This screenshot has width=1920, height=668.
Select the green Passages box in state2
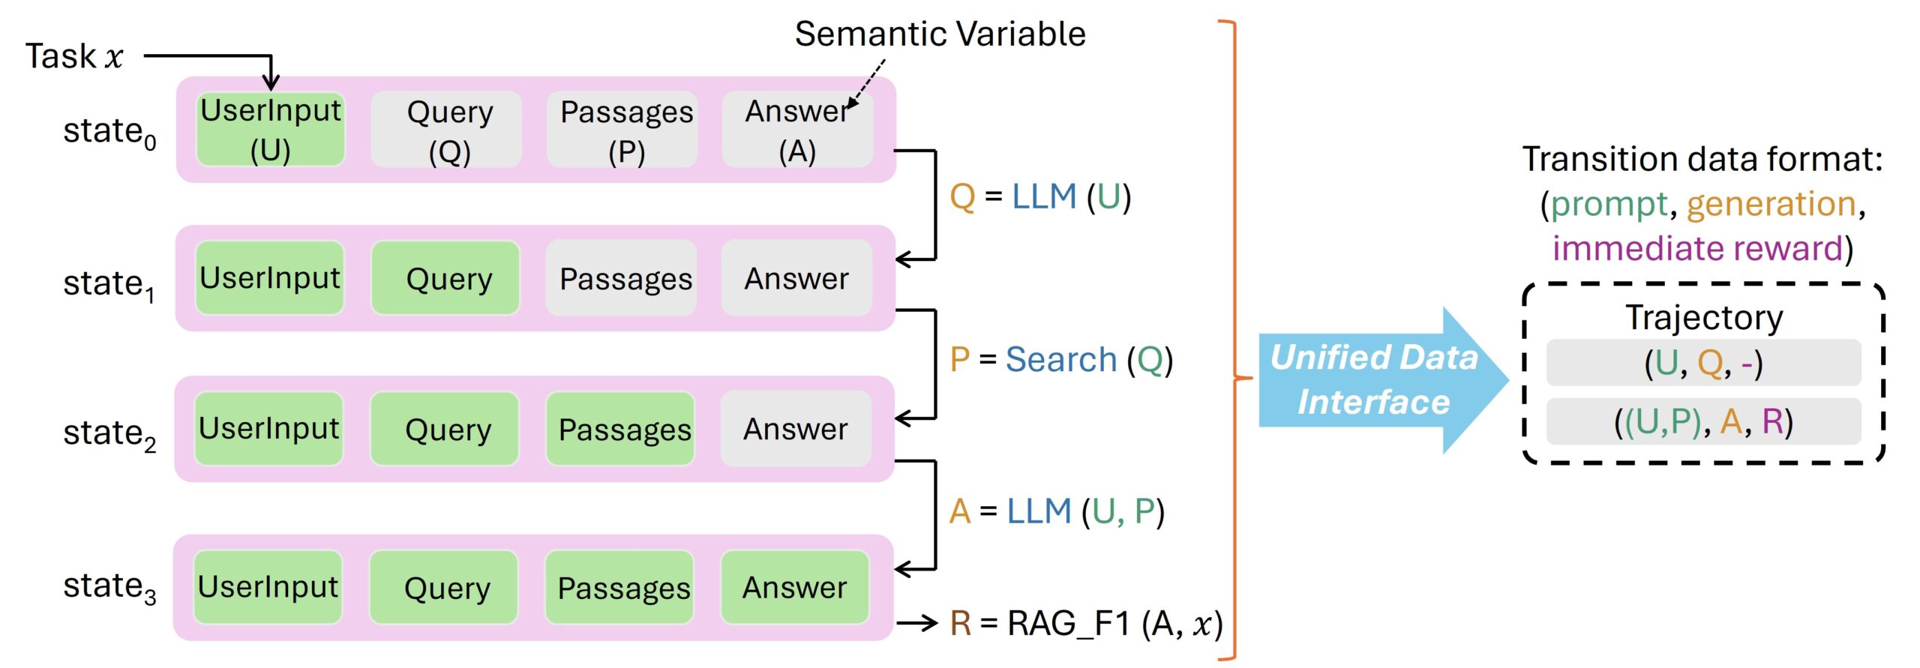[624, 430]
